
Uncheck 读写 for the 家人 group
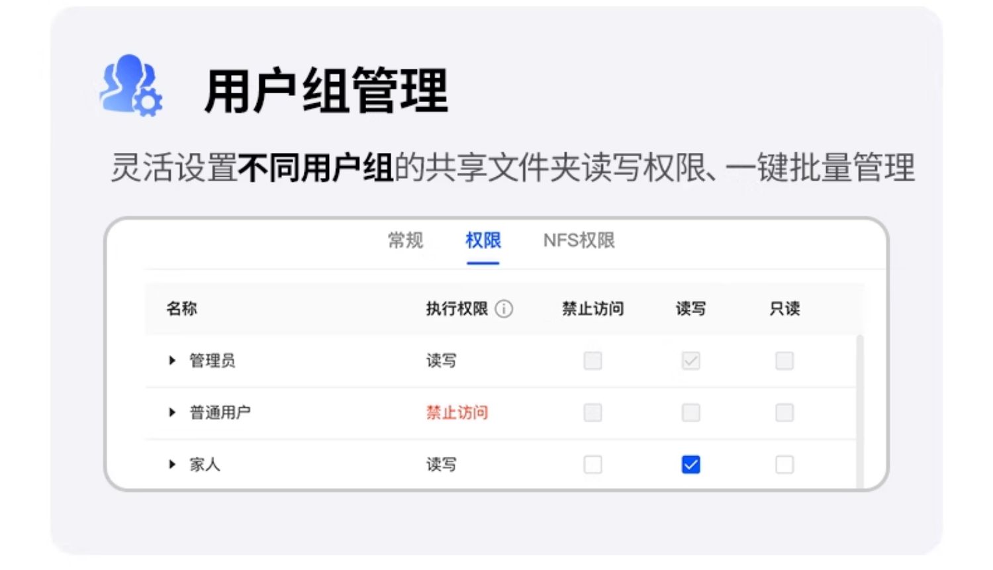690,465
